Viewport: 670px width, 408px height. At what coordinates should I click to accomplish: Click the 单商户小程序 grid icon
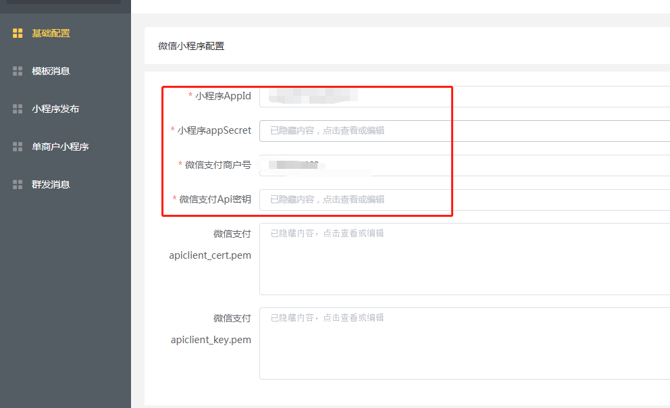pos(18,147)
